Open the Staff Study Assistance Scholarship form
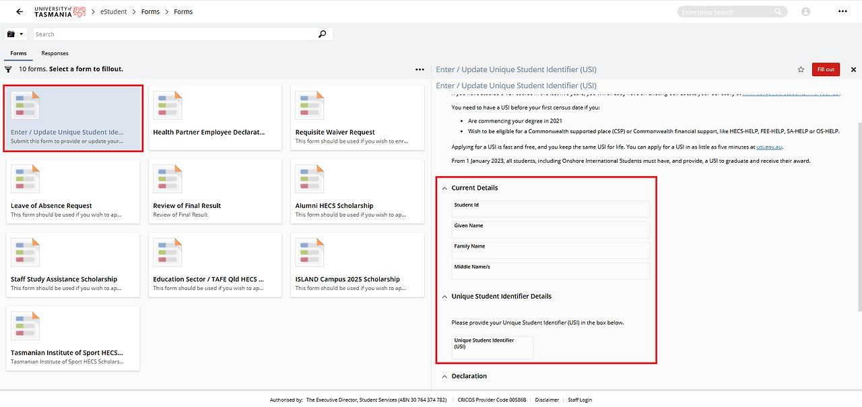The height and width of the screenshot is (407, 862). 73,264
